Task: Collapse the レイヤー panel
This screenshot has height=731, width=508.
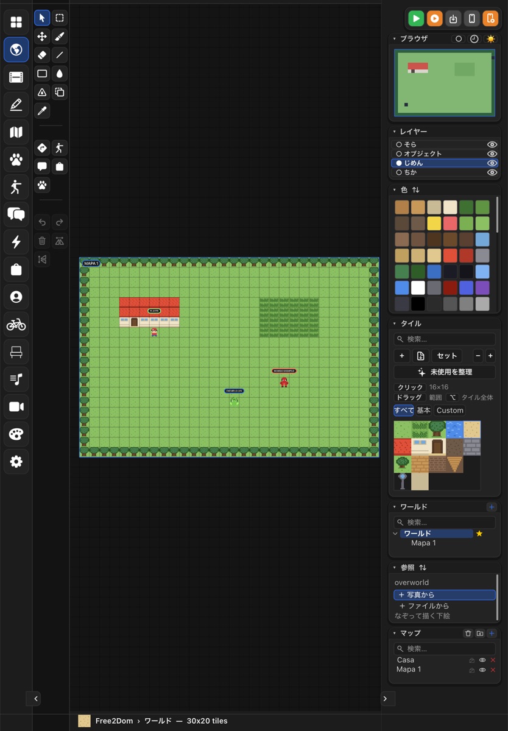Action: point(395,132)
